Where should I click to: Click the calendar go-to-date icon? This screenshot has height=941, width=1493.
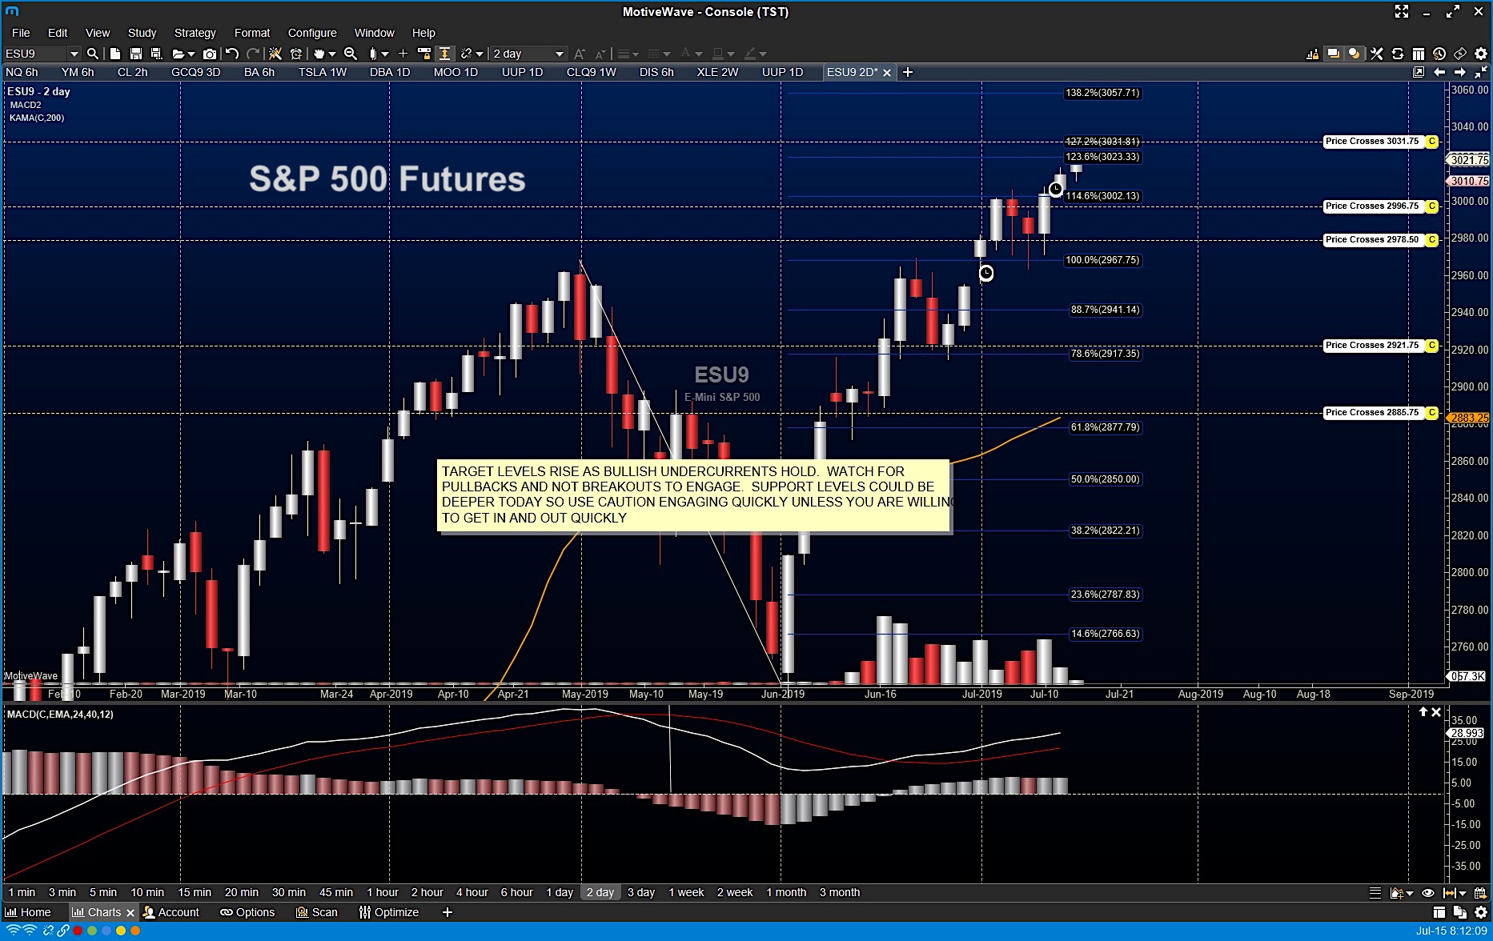[x=1480, y=893]
